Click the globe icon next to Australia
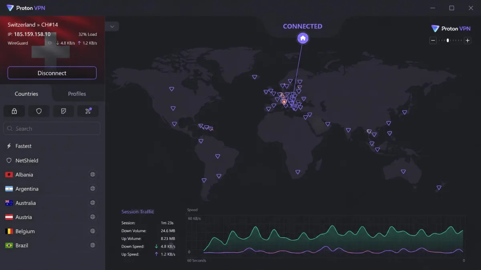Viewport: 481px width, 270px height. point(93,203)
